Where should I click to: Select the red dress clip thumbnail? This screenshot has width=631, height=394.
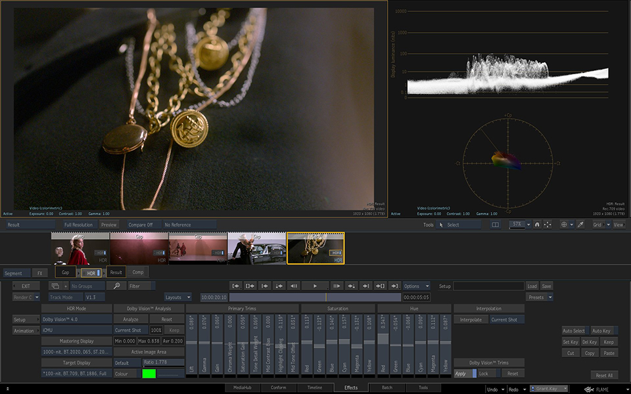[80, 248]
